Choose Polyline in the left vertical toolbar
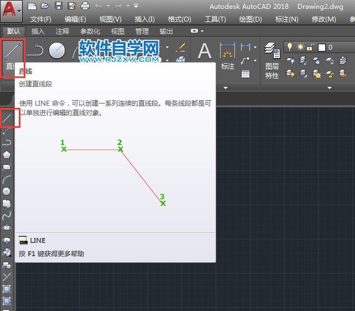The width and height of the screenshot is (355, 311). click(7, 143)
